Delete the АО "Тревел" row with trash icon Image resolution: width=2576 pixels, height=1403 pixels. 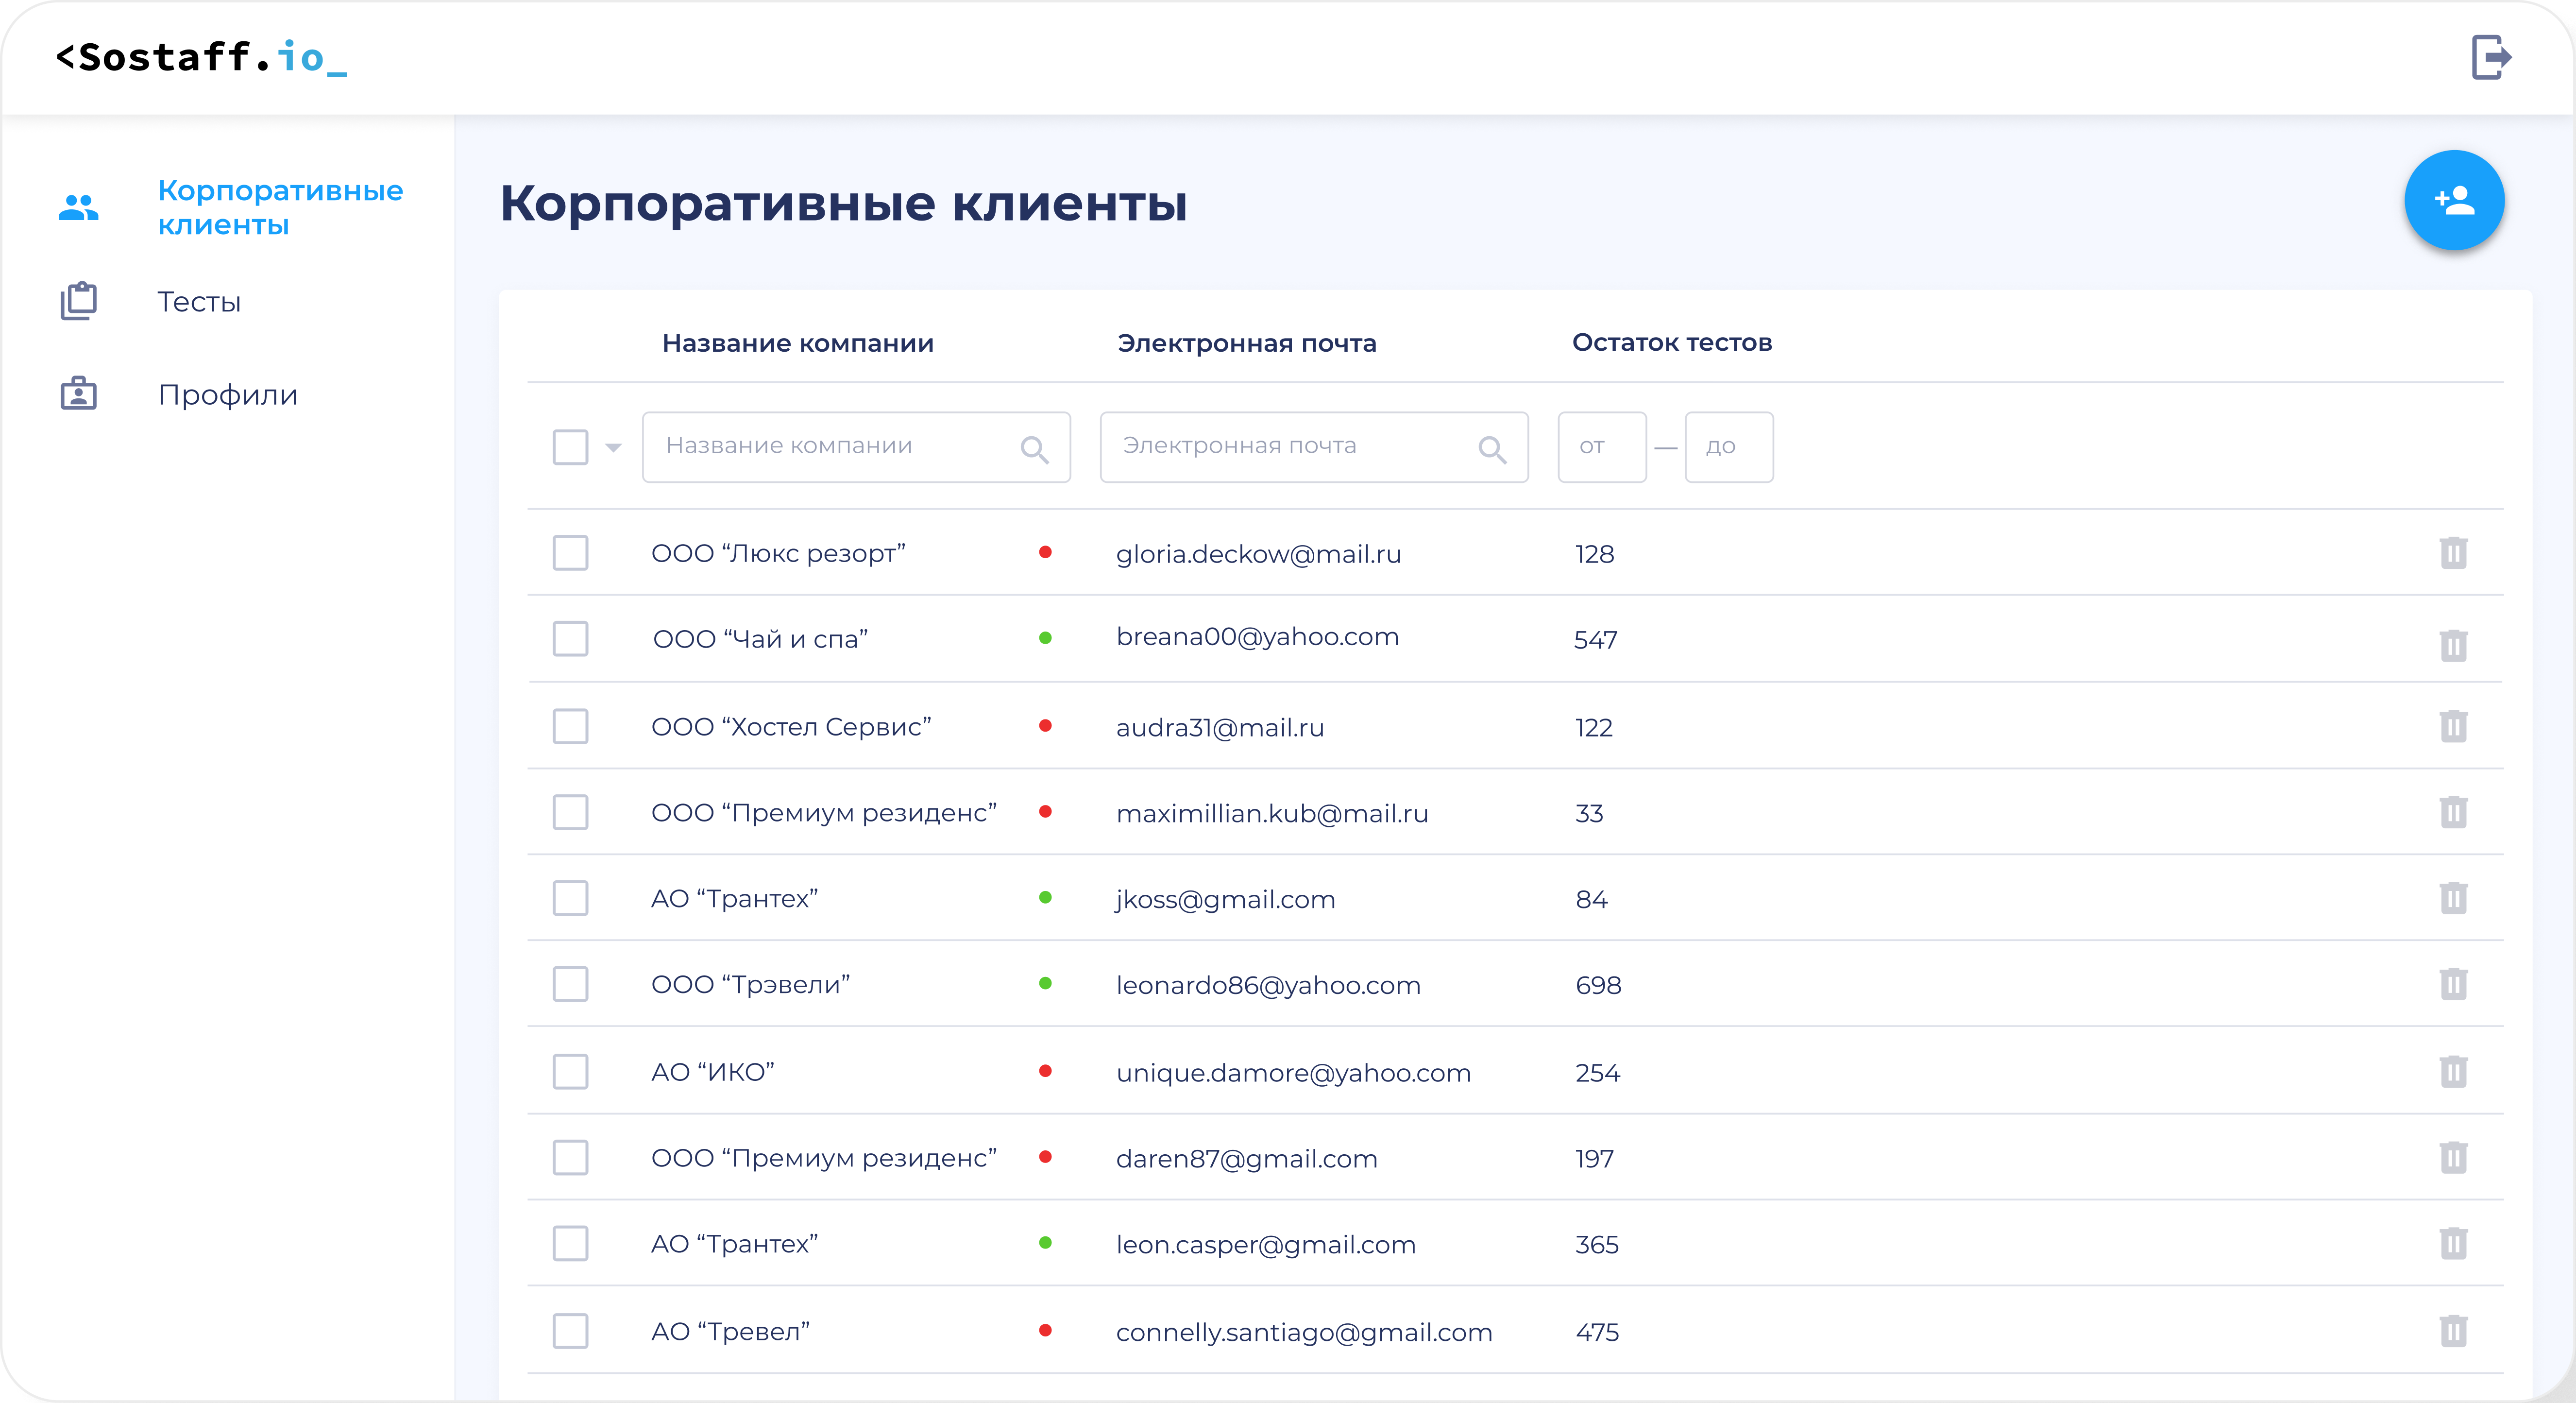pos(2453,1331)
